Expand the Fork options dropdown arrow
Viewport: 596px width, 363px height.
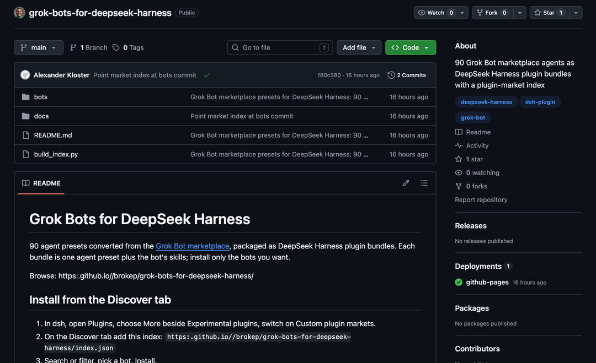click(x=520, y=13)
